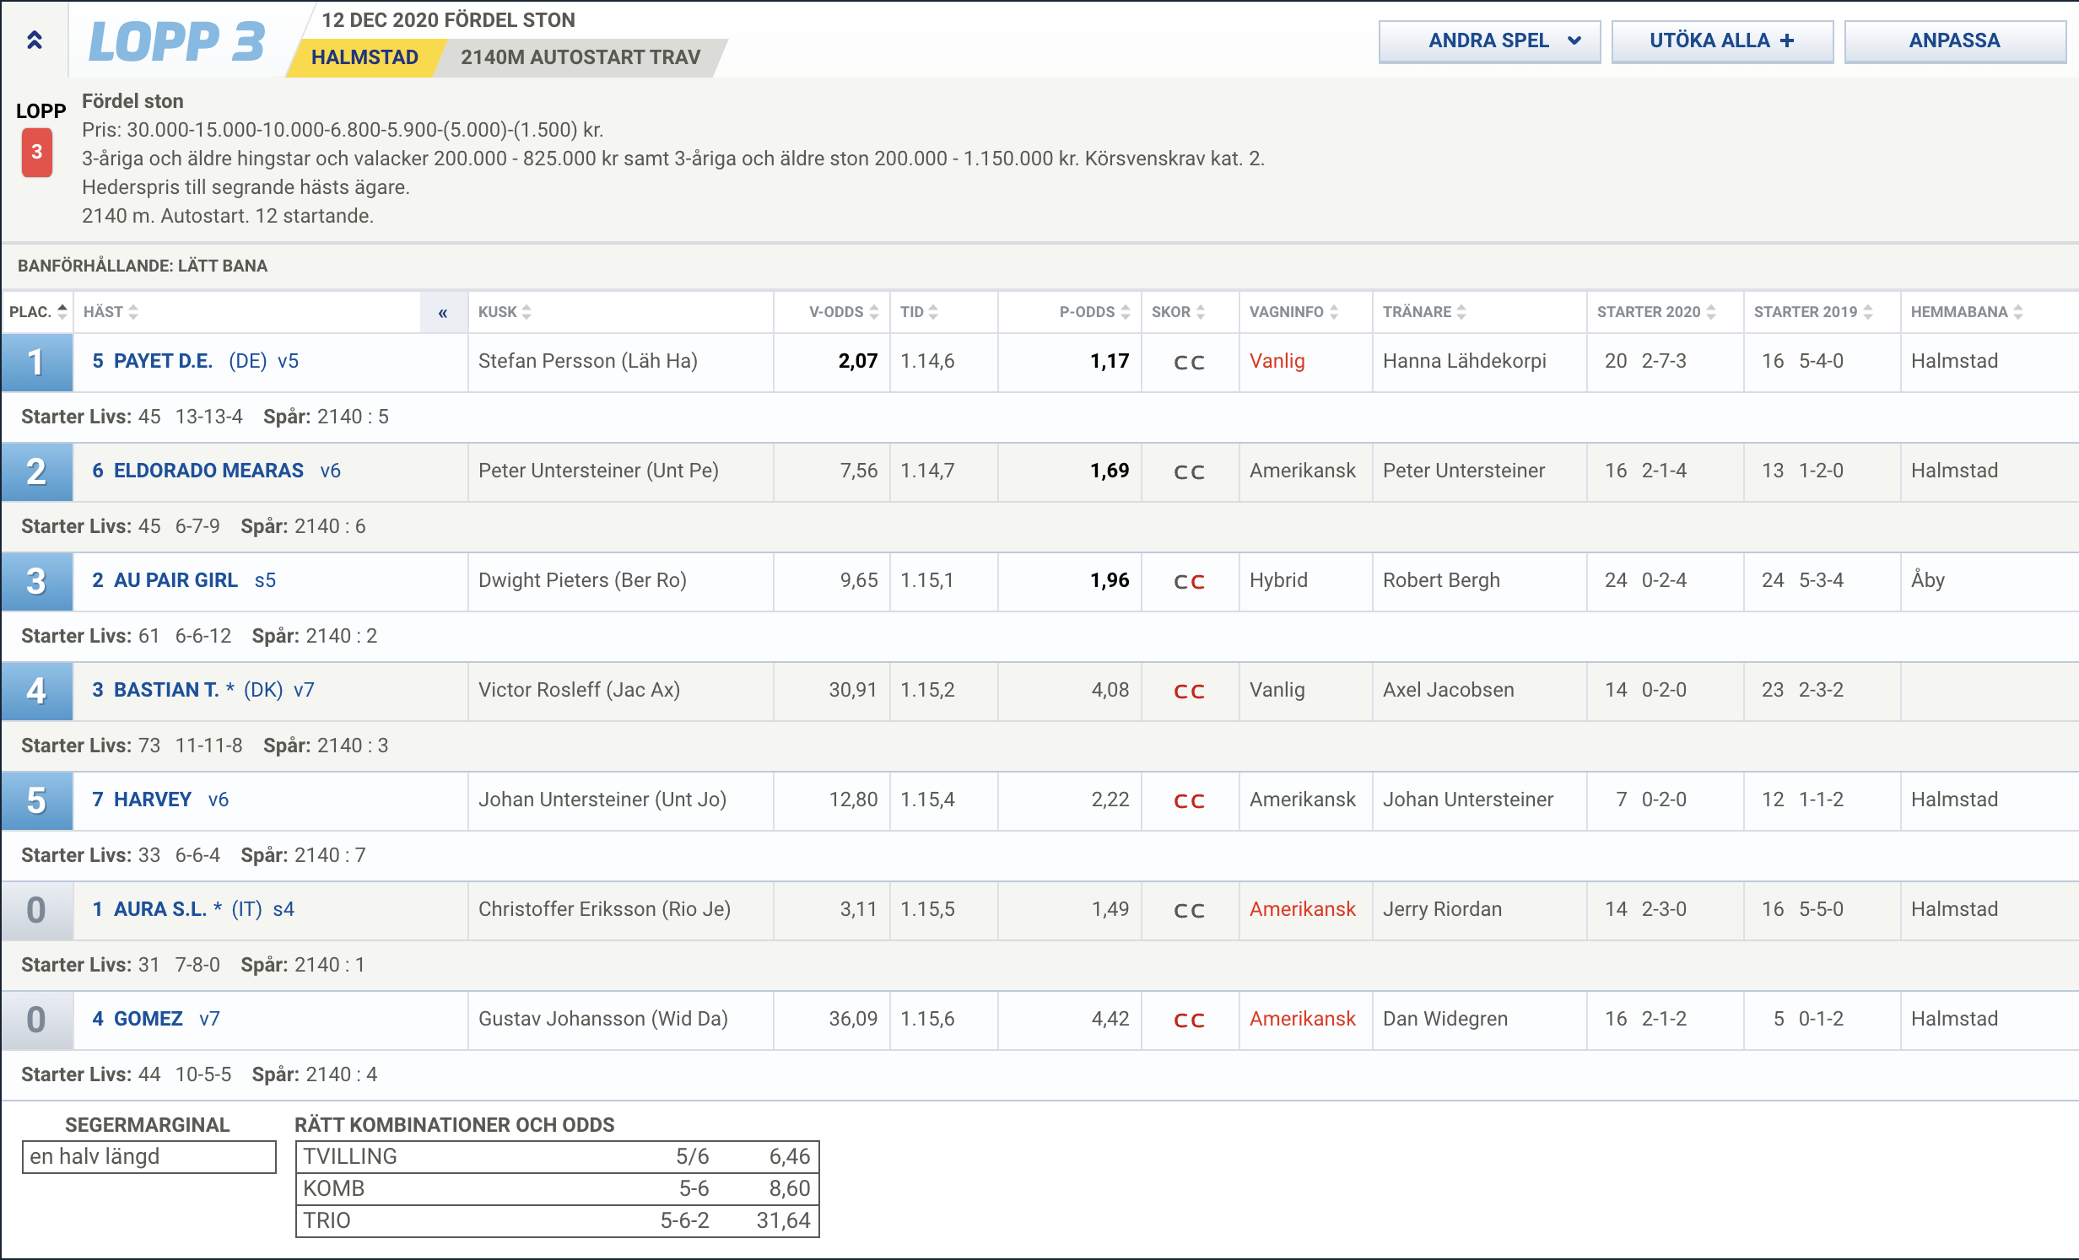Viewport: 2079px width, 1260px height.
Task: Sort by HÄST column
Action: click(x=111, y=312)
